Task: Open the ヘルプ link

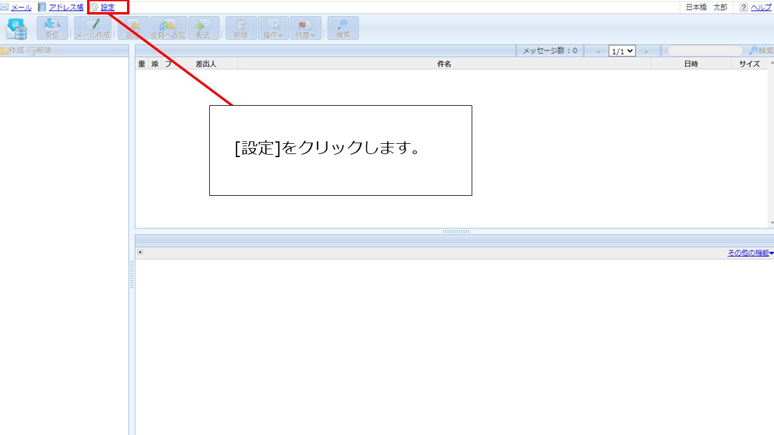Action: 761,7
